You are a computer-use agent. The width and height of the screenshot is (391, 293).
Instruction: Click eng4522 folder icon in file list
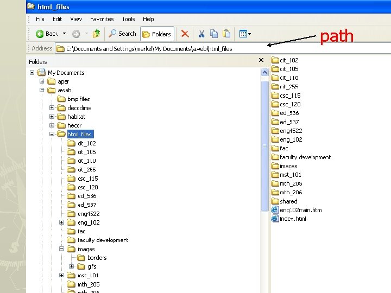point(275,131)
